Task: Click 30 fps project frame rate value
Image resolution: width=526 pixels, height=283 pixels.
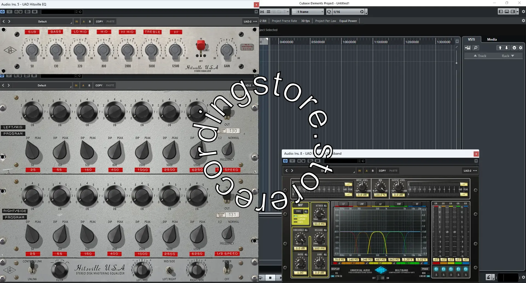Action: point(305,21)
